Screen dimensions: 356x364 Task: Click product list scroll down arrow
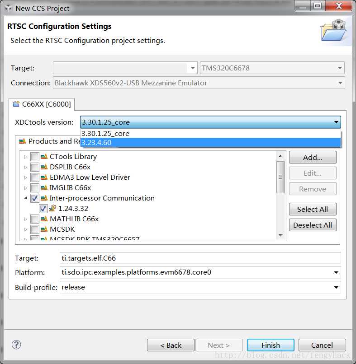click(280, 235)
